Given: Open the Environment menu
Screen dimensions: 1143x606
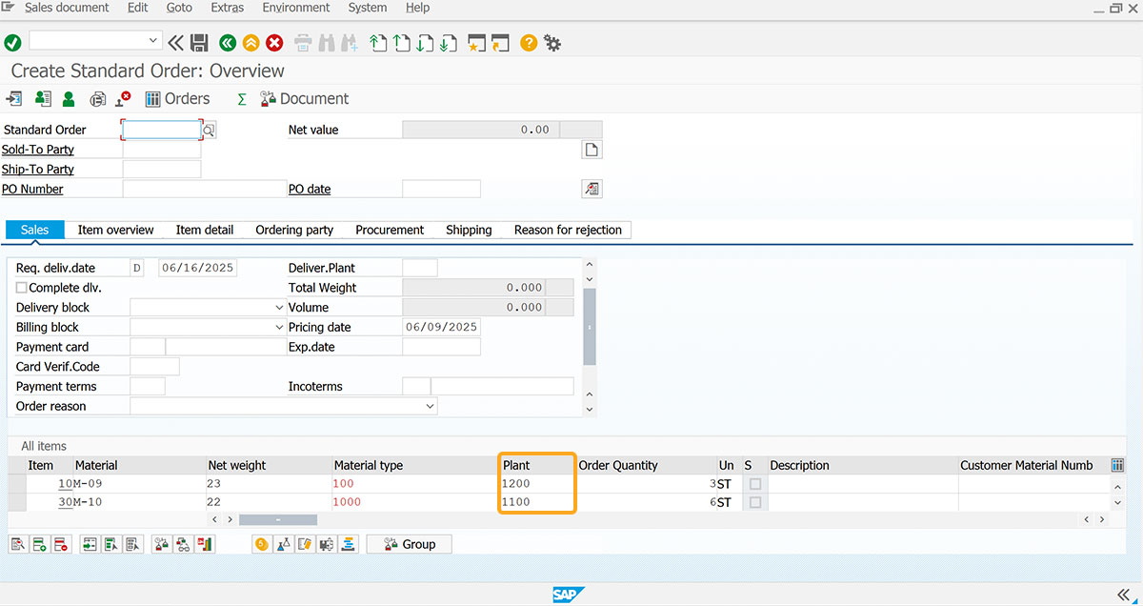Looking at the screenshot, I should tap(296, 8).
